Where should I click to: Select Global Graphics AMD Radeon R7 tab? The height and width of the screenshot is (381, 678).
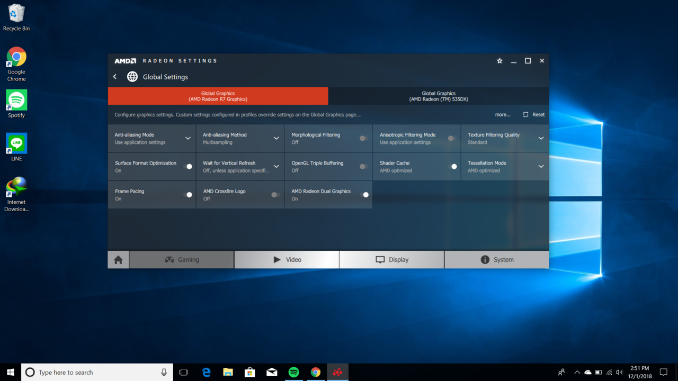point(218,96)
